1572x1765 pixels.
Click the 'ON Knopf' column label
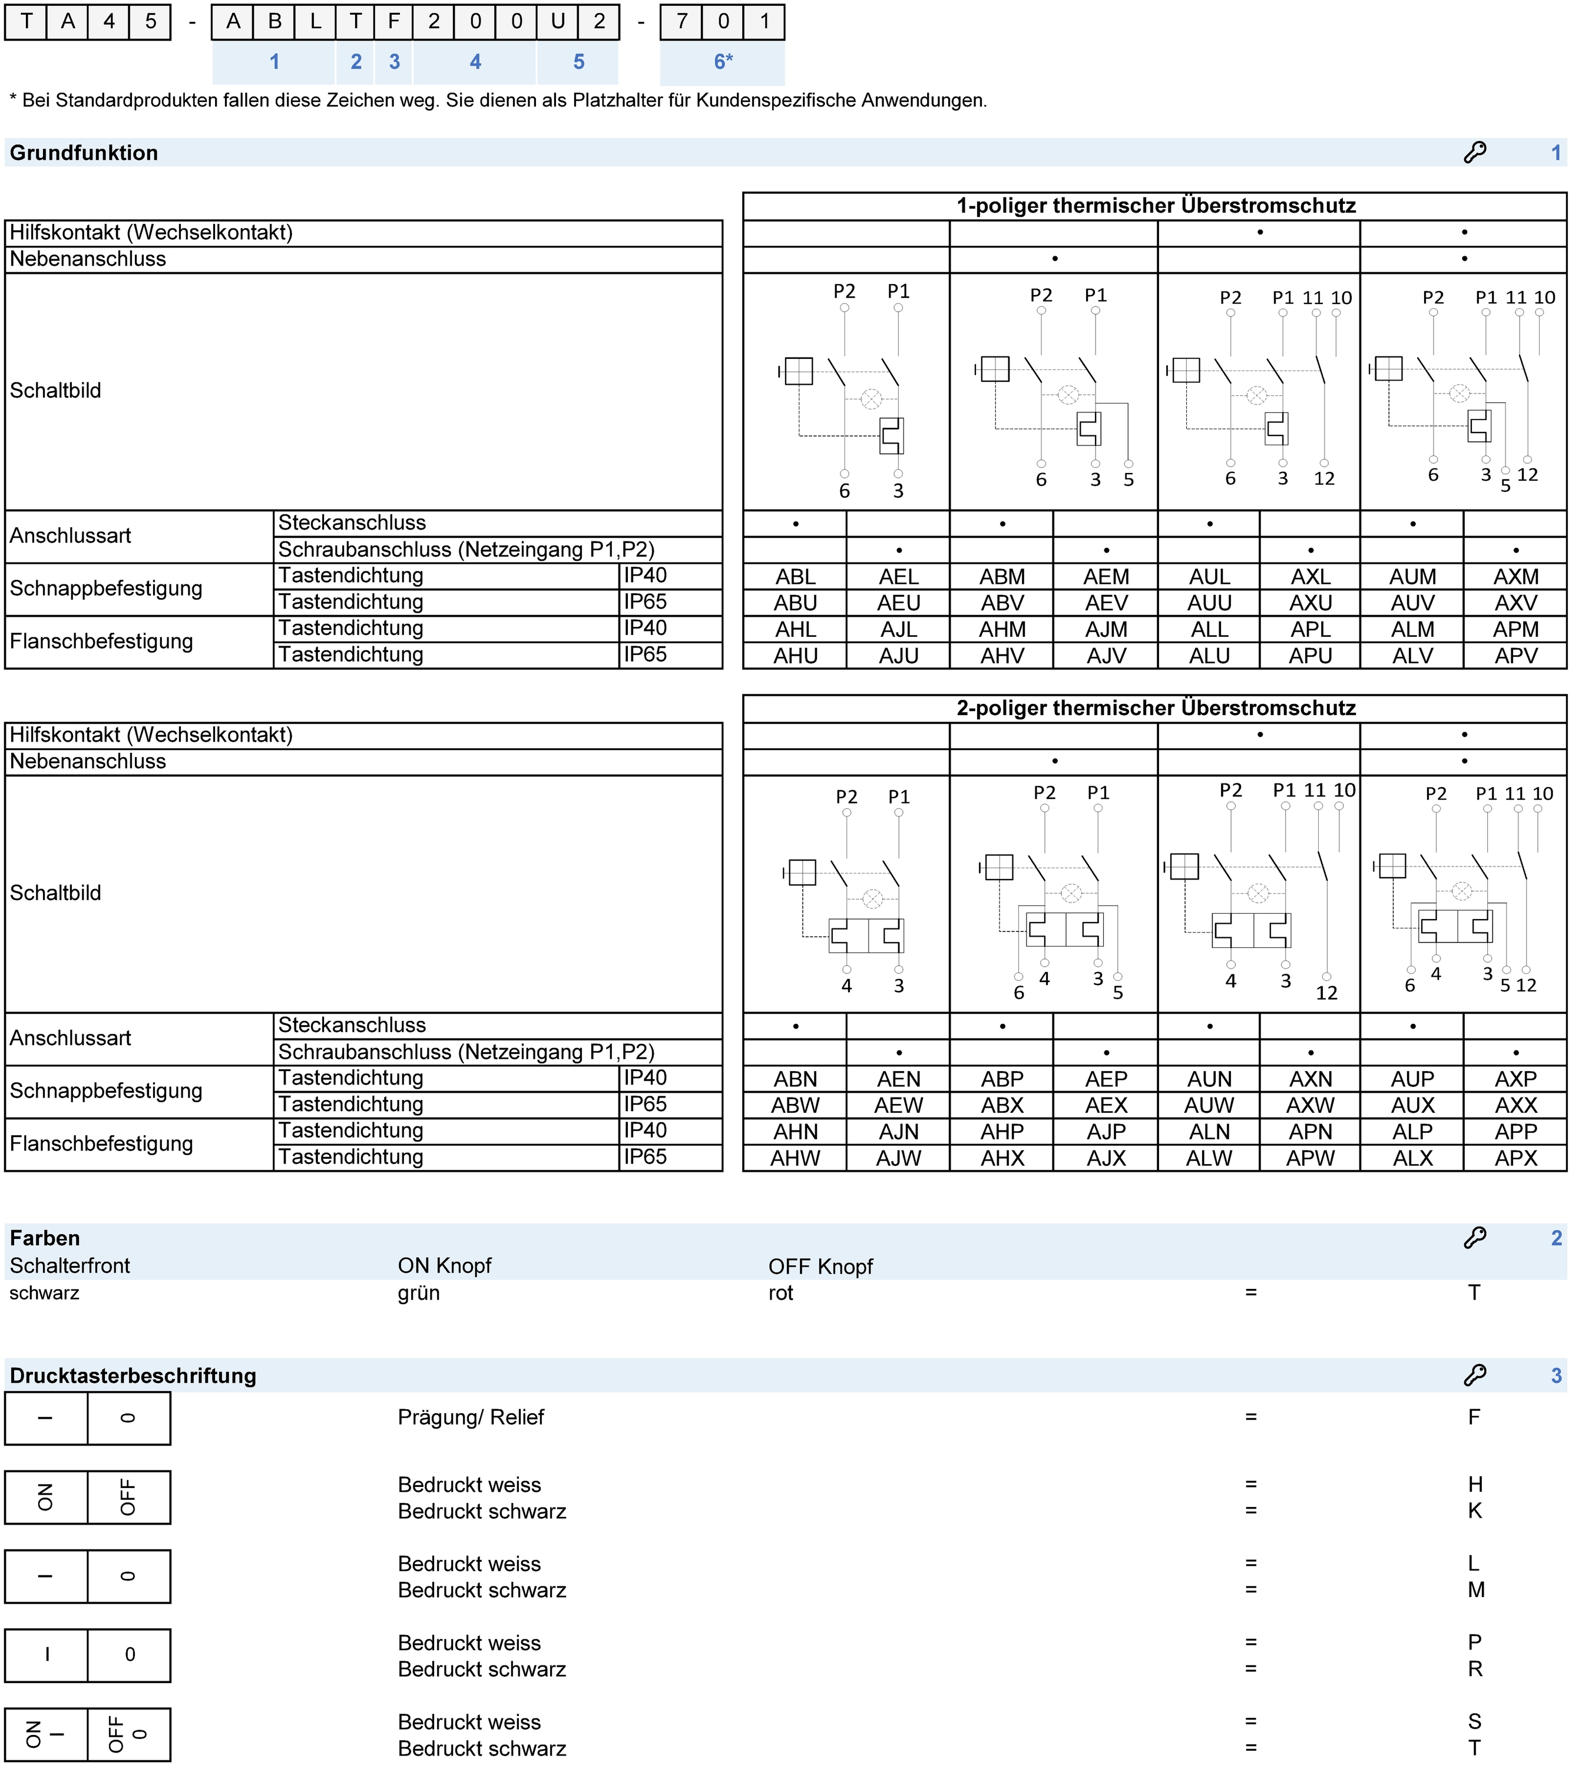pos(444,1265)
